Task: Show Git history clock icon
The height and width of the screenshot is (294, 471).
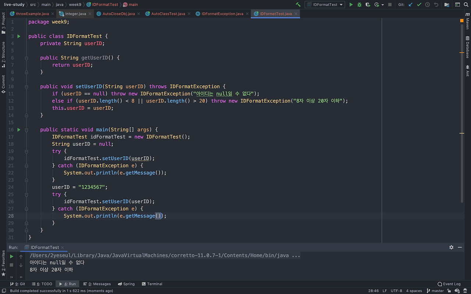Action: [x=428, y=4]
